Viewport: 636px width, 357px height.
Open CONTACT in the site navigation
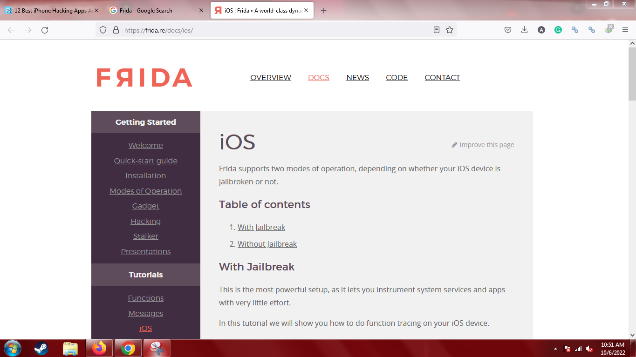coord(442,78)
